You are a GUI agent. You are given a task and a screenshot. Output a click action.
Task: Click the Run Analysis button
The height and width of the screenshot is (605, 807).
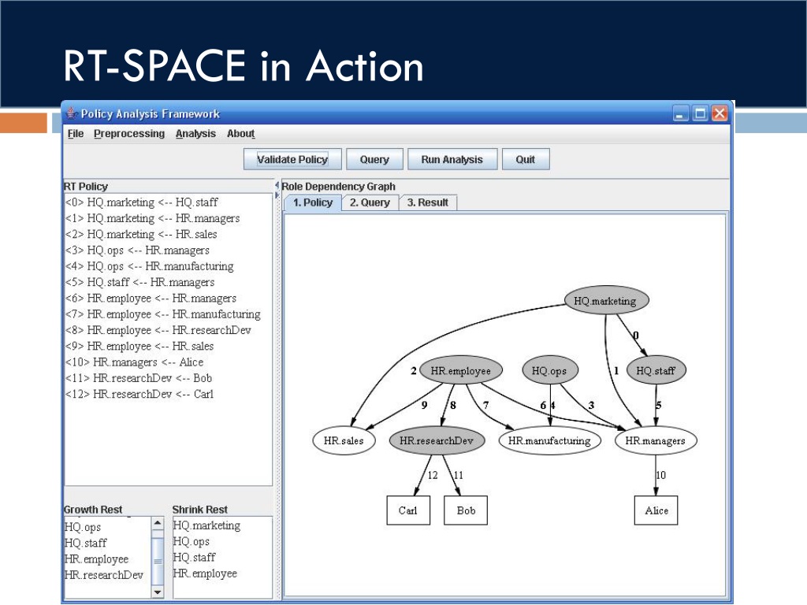click(x=452, y=159)
